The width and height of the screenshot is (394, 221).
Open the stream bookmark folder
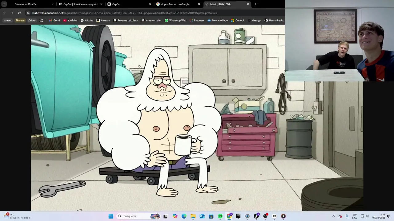point(7,21)
